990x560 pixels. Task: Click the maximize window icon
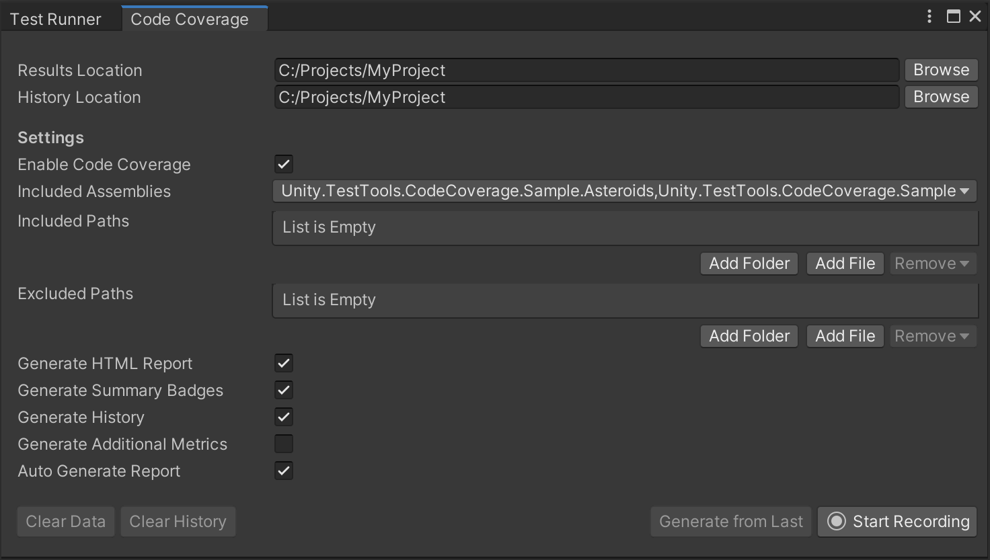pyautogui.click(x=952, y=16)
